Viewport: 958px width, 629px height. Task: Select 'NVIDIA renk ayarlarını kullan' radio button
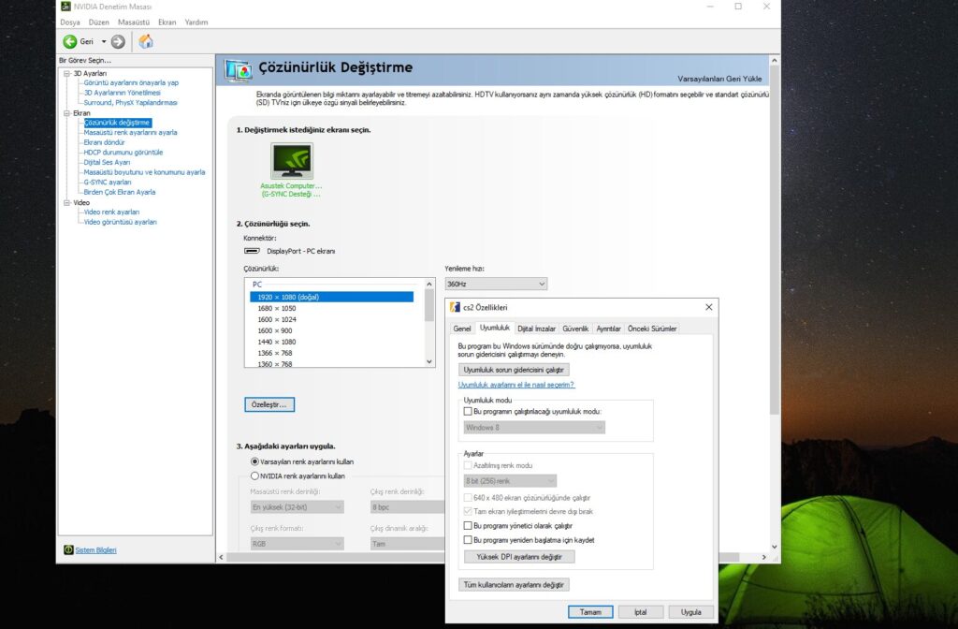pos(254,475)
